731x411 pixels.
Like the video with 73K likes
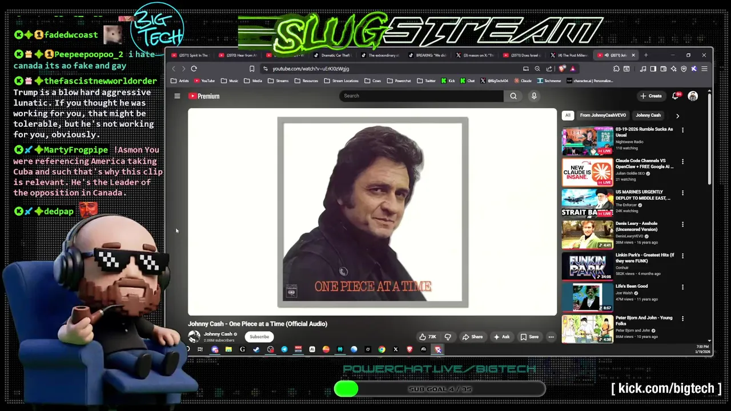(428, 337)
